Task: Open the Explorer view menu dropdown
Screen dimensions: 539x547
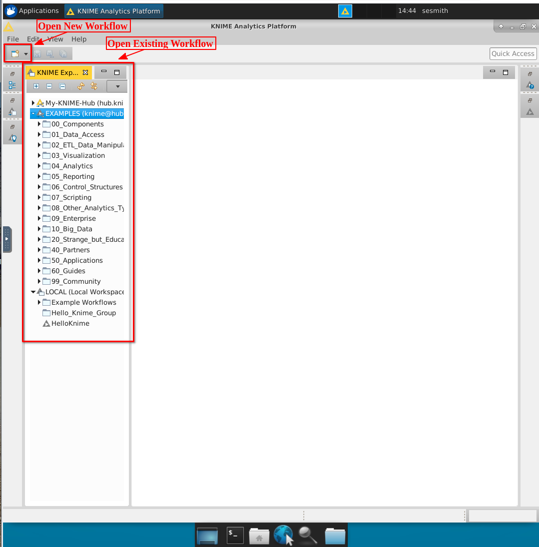Action: [117, 86]
